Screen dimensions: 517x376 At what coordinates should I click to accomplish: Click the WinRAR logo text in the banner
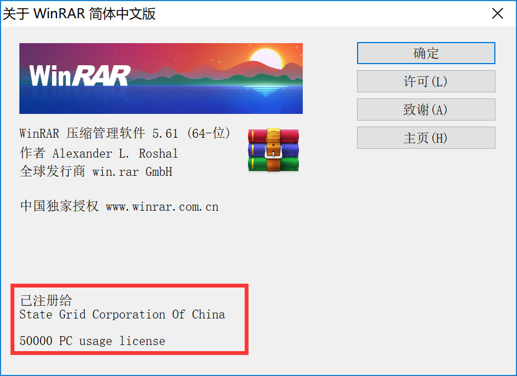[x=80, y=76]
